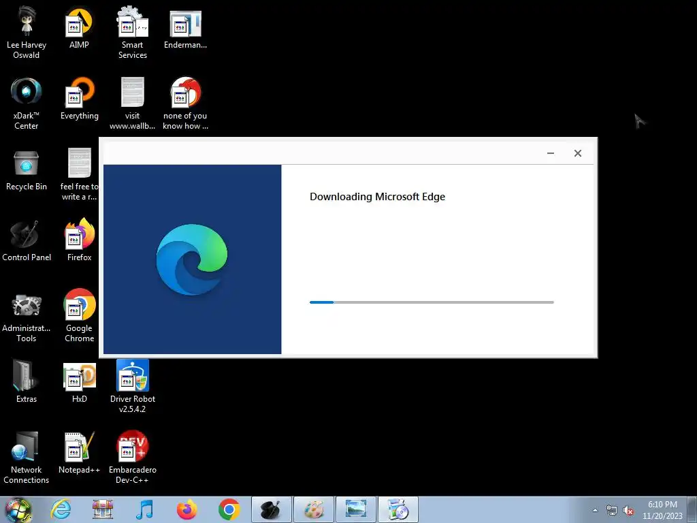Select the 'visit www.wallb...' text file icon
Viewport: 697px width, 523px height.
coord(133,104)
